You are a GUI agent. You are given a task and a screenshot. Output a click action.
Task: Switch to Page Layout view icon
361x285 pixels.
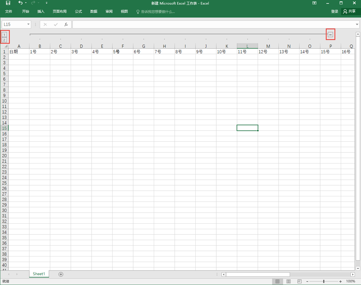(288, 281)
